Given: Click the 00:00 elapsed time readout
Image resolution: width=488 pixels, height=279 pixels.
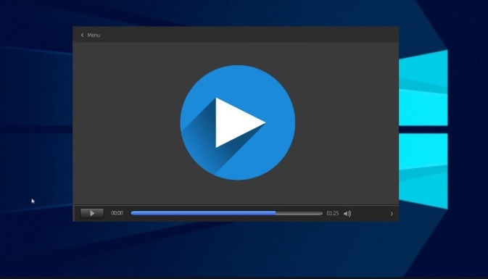Looking at the screenshot, I should pyautogui.click(x=117, y=213).
